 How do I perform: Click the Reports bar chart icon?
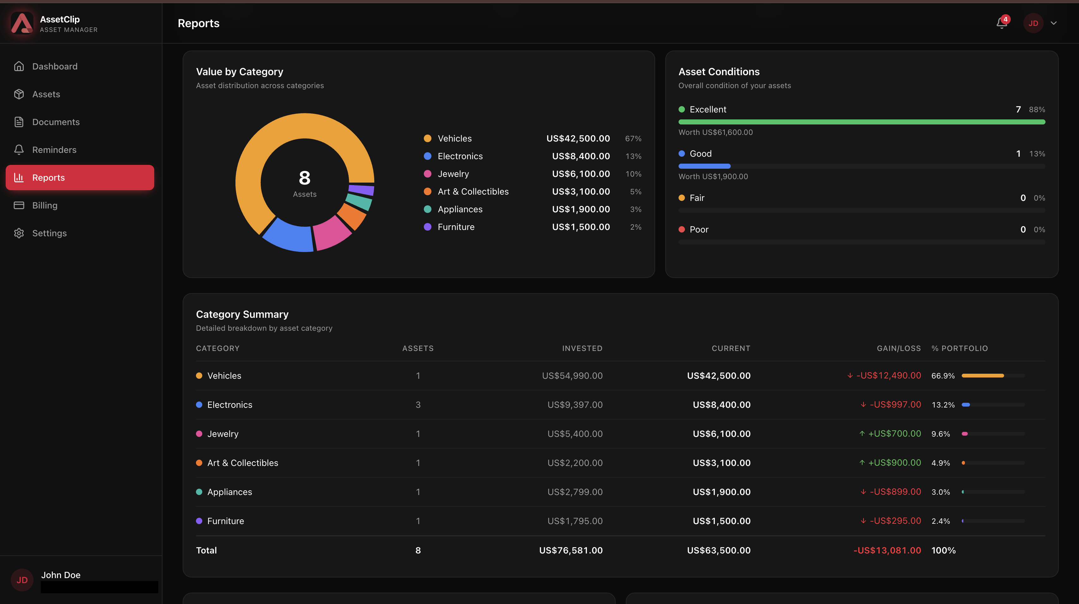pyautogui.click(x=19, y=178)
